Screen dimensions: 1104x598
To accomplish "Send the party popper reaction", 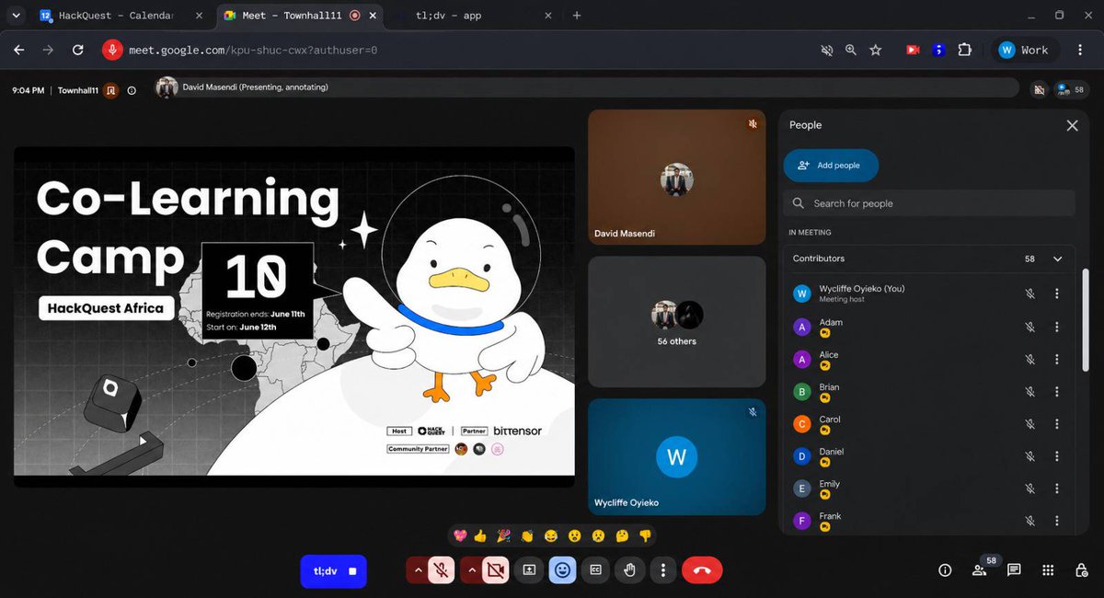I will pyautogui.click(x=504, y=535).
